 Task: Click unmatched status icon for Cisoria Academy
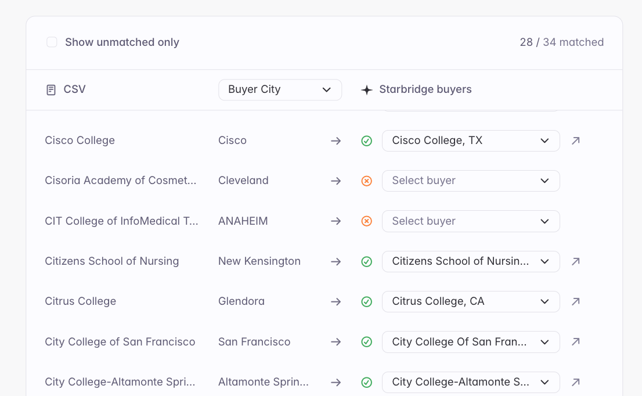click(x=366, y=181)
